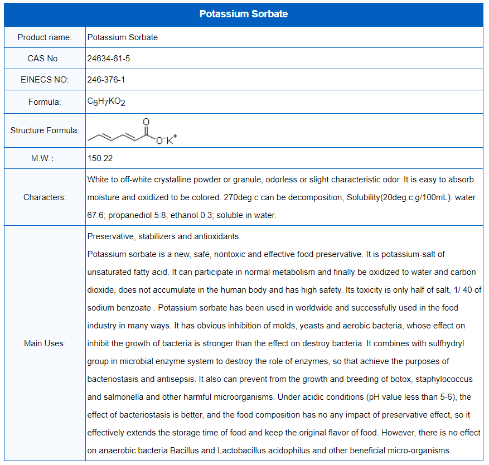Click the 'Product name:' label cell

(45, 37)
